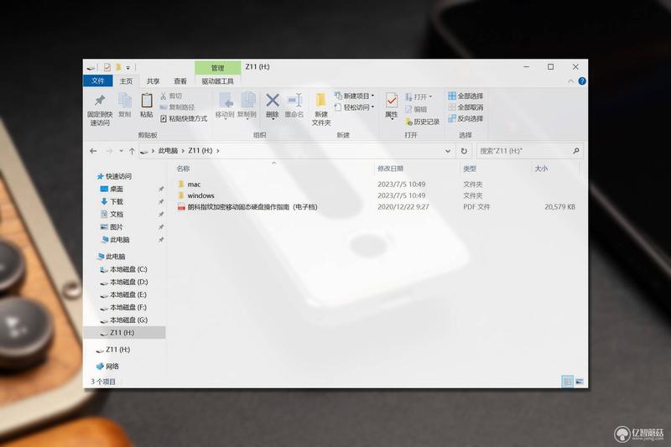This screenshot has height=447, width=671.
Task: Click the Back navigation arrow
Action: [93, 151]
